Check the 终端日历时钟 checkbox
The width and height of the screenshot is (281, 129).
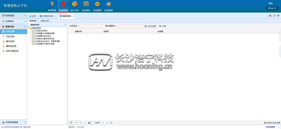(35, 31)
